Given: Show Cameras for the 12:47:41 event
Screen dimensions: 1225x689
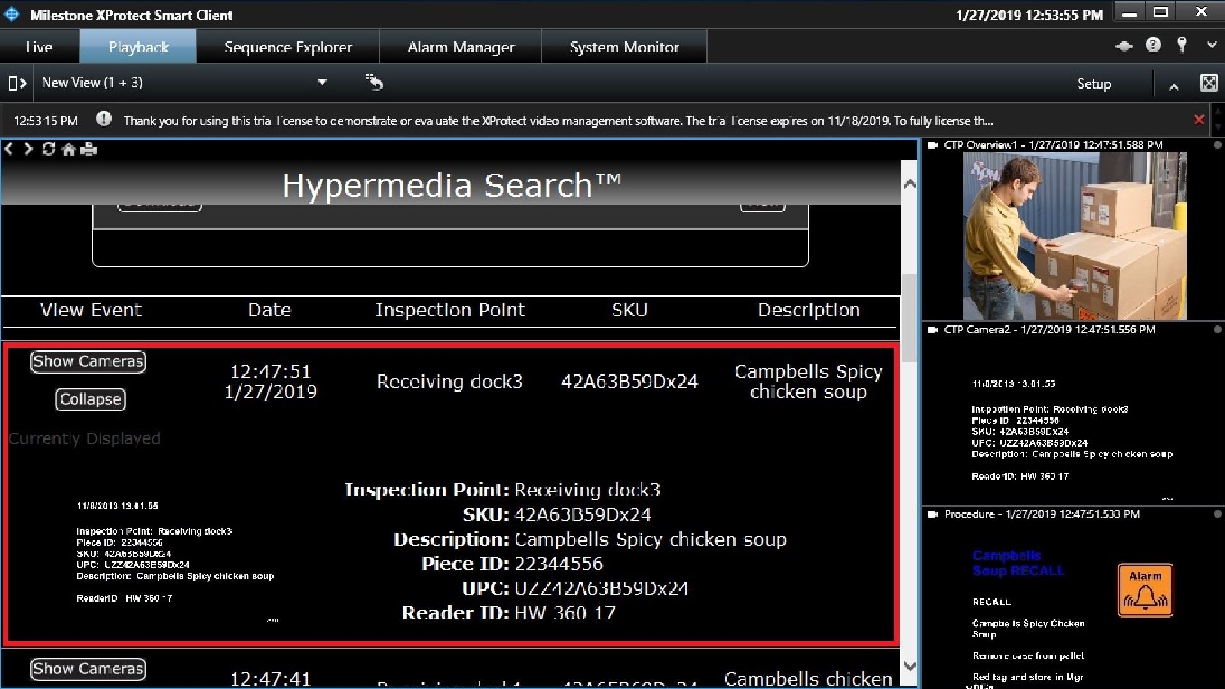Looking at the screenshot, I should click(88, 669).
